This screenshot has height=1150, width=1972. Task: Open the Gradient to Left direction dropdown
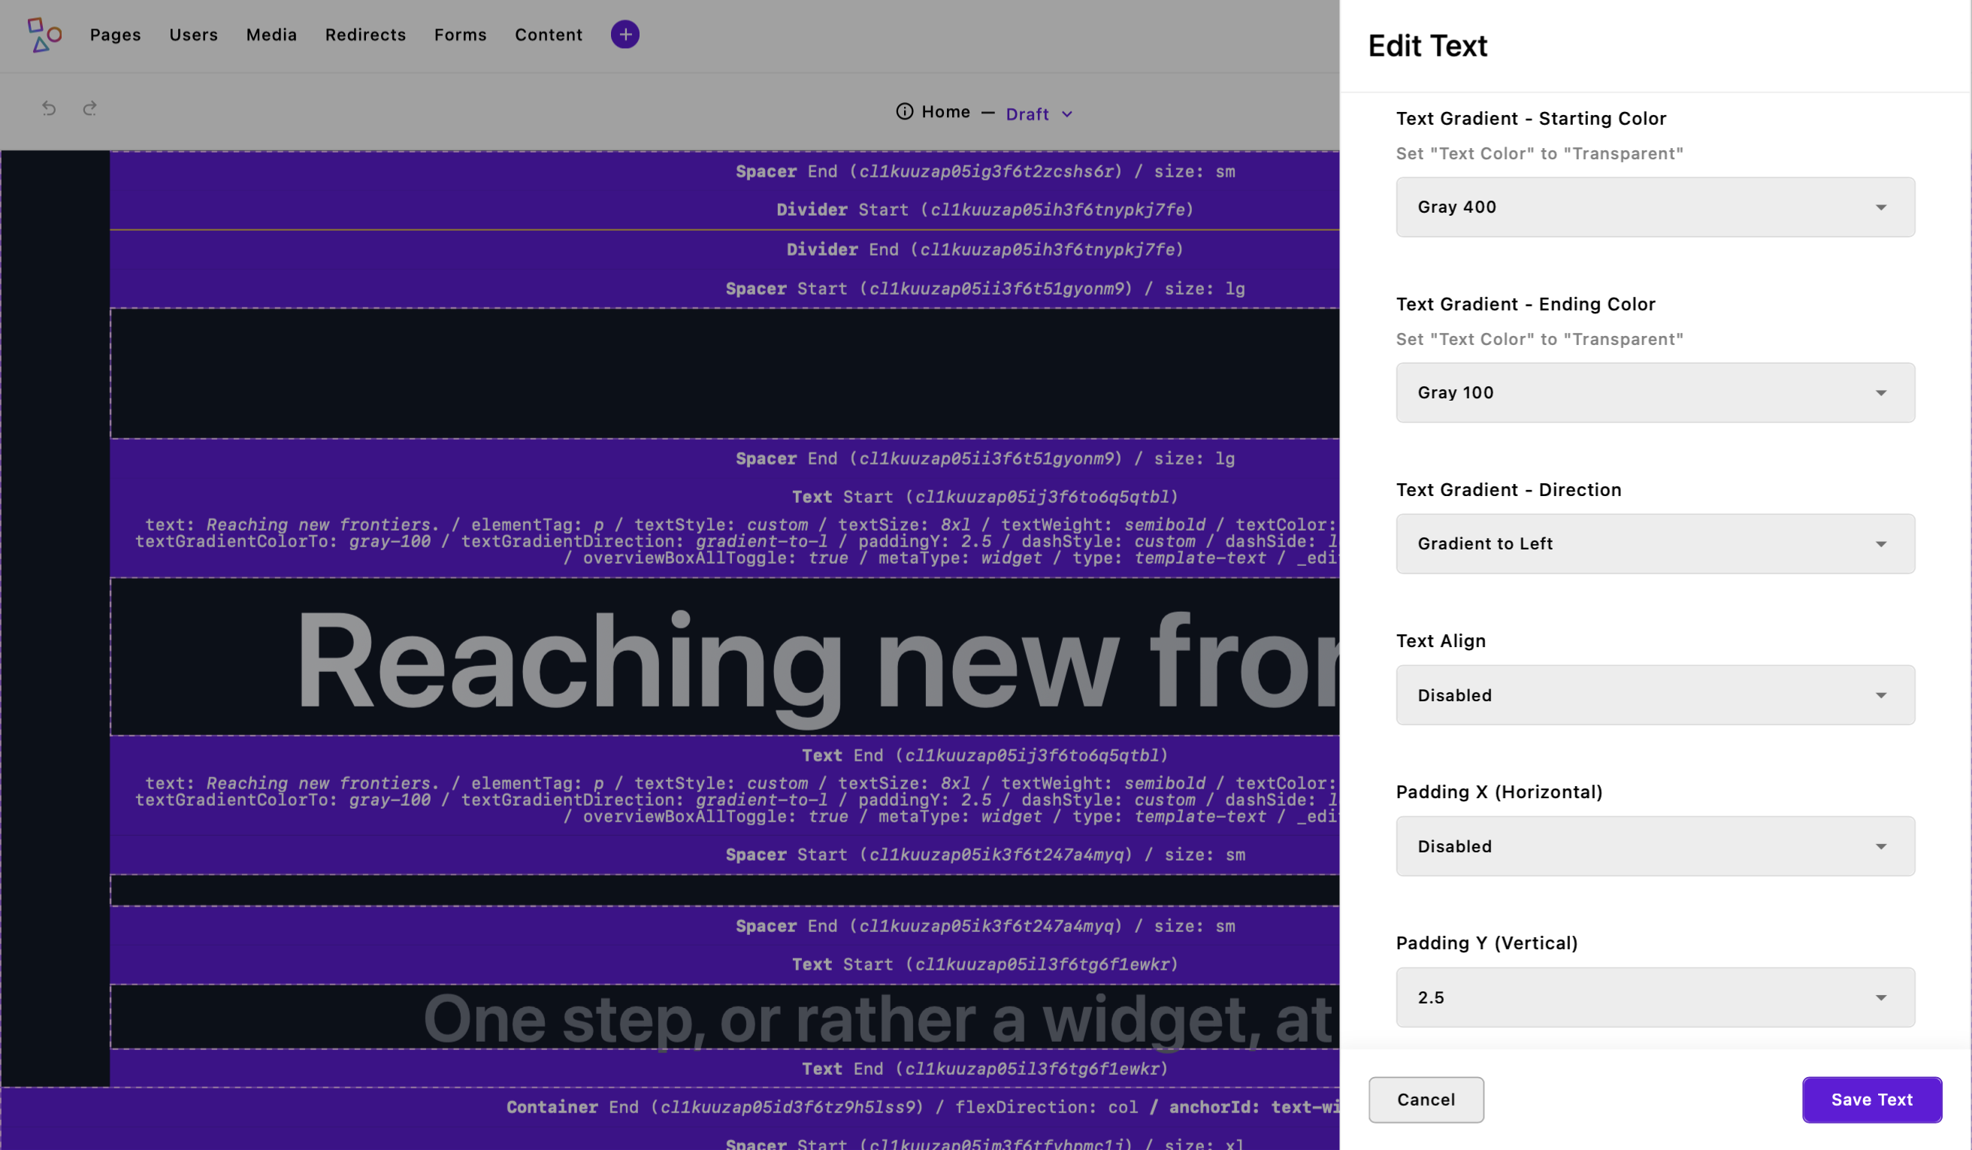(x=1654, y=543)
